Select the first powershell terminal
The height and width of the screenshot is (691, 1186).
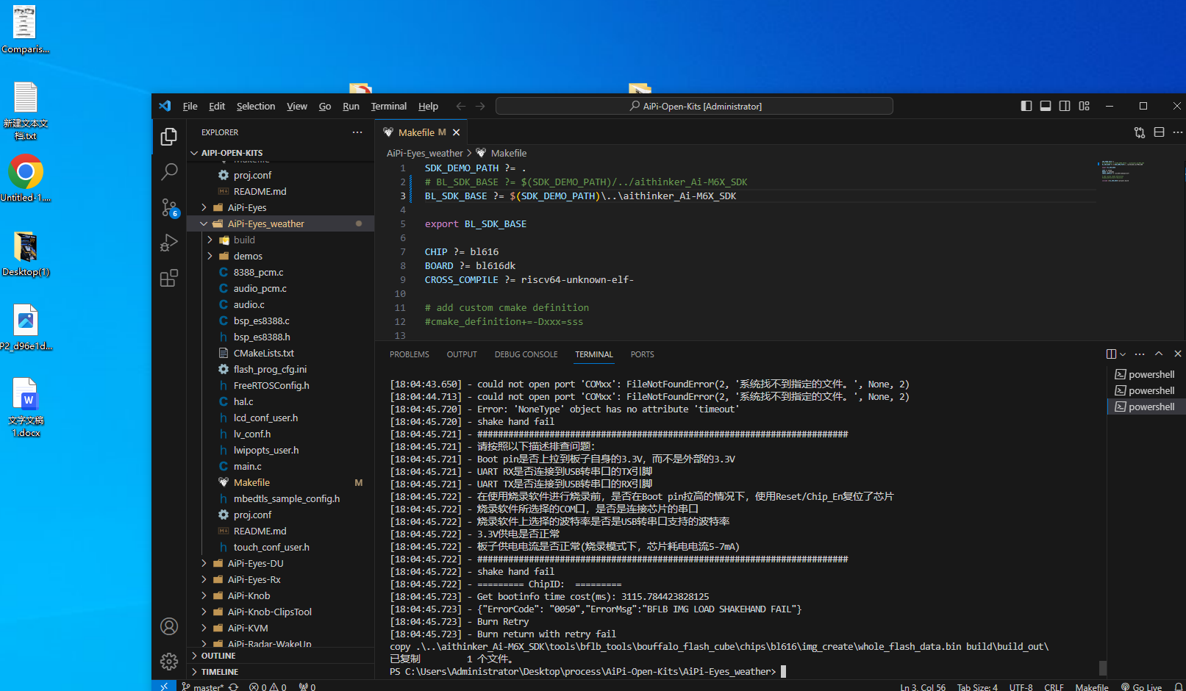coord(1146,374)
